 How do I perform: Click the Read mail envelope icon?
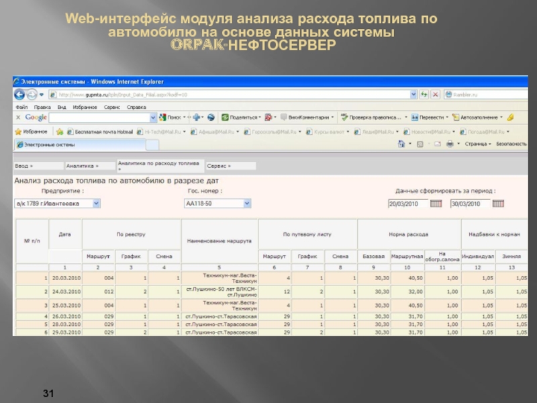tap(438, 144)
